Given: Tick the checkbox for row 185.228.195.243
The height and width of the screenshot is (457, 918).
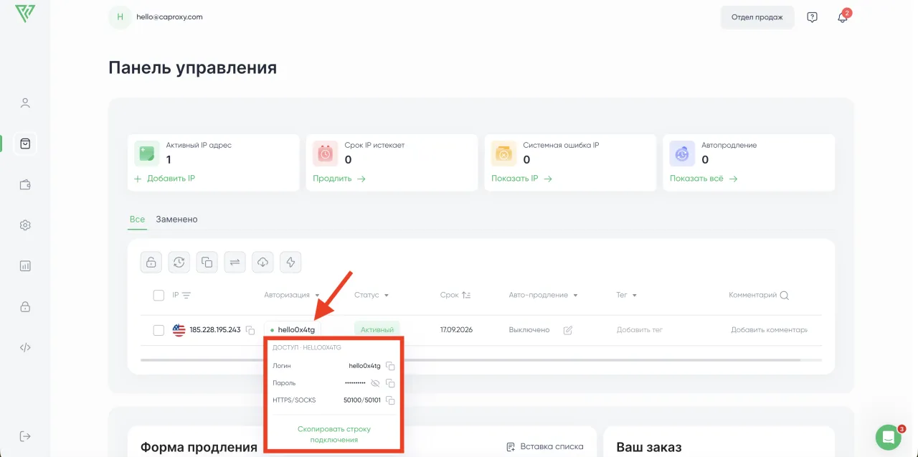Looking at the screenshot, I should [x=158, y=330].
